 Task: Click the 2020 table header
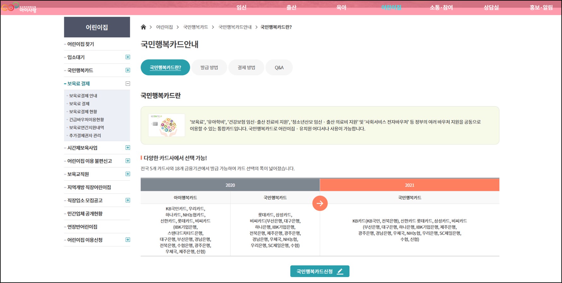click(x=230, y=185)
